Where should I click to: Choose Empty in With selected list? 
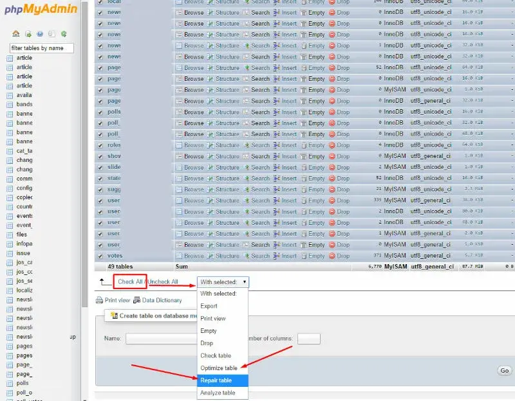pos(222,331)
